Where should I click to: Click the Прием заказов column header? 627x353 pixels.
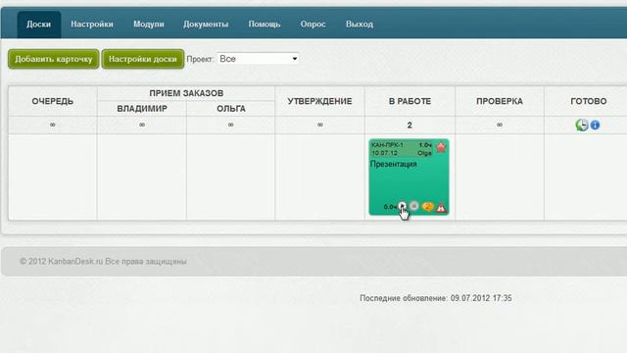tap(186, 93)
